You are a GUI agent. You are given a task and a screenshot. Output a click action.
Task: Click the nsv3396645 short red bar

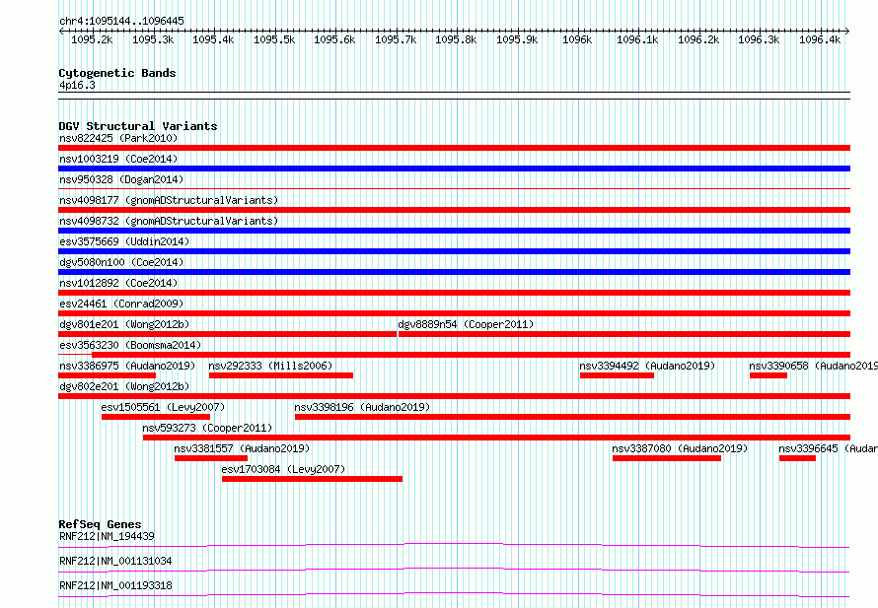click(797, 458)
